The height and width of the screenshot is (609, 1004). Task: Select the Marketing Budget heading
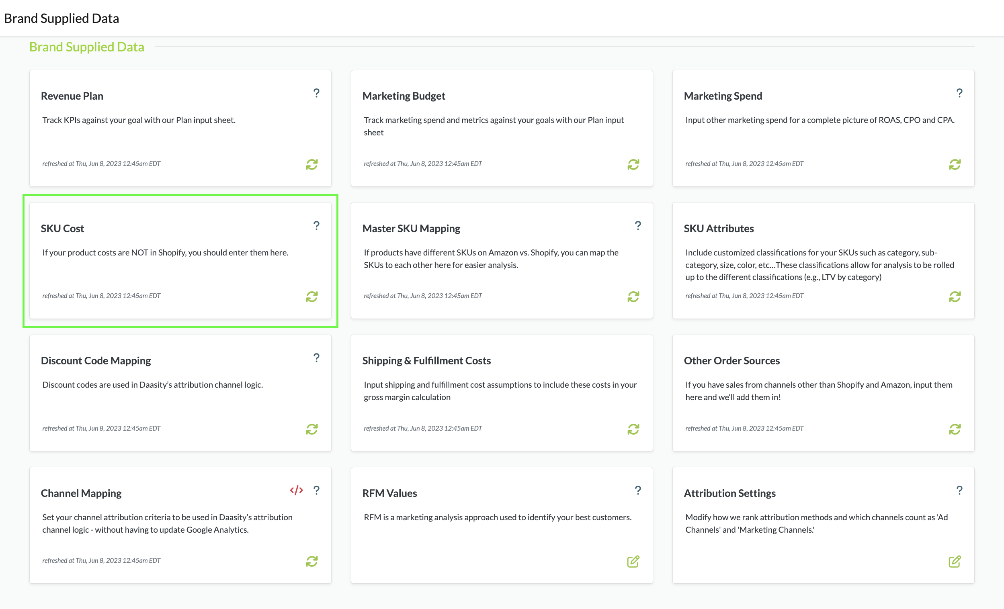click(x=404, y=96)
